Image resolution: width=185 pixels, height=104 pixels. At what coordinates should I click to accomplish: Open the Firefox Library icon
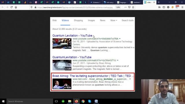point(160,7)
